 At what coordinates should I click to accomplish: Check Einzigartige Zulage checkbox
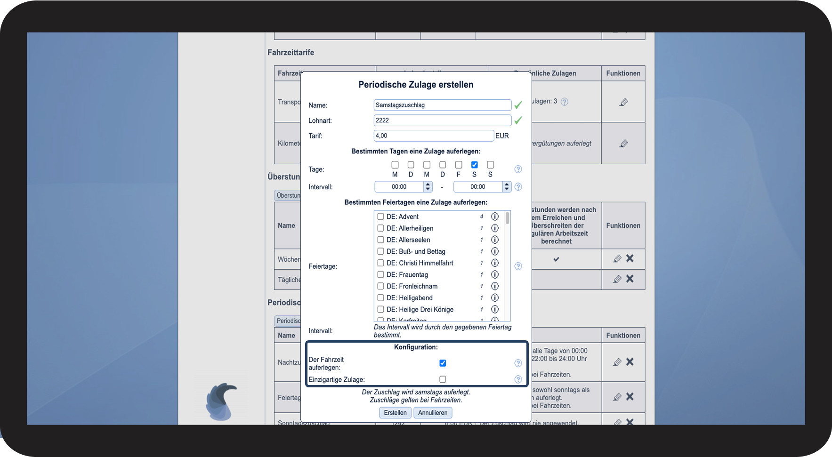443,379
